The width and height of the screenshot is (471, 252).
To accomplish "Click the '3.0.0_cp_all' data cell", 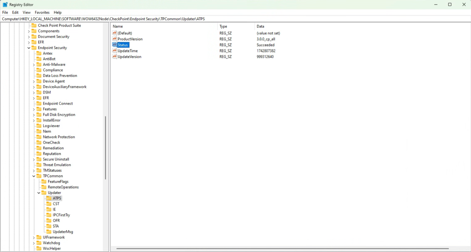I will click(266, 39).
